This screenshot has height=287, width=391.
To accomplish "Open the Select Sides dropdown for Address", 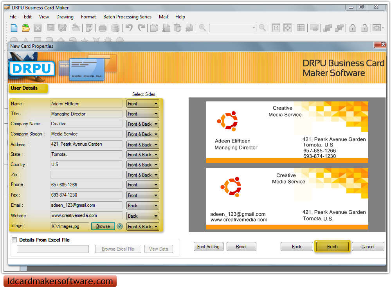I will [142, 145].
